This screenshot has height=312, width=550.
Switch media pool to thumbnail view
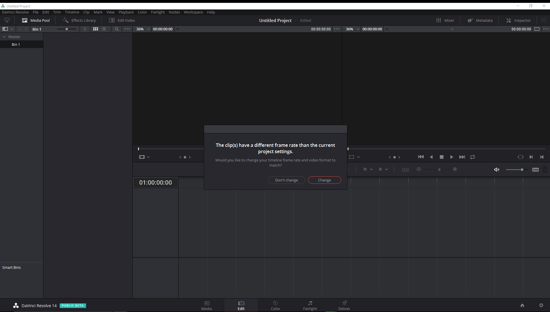96,29
